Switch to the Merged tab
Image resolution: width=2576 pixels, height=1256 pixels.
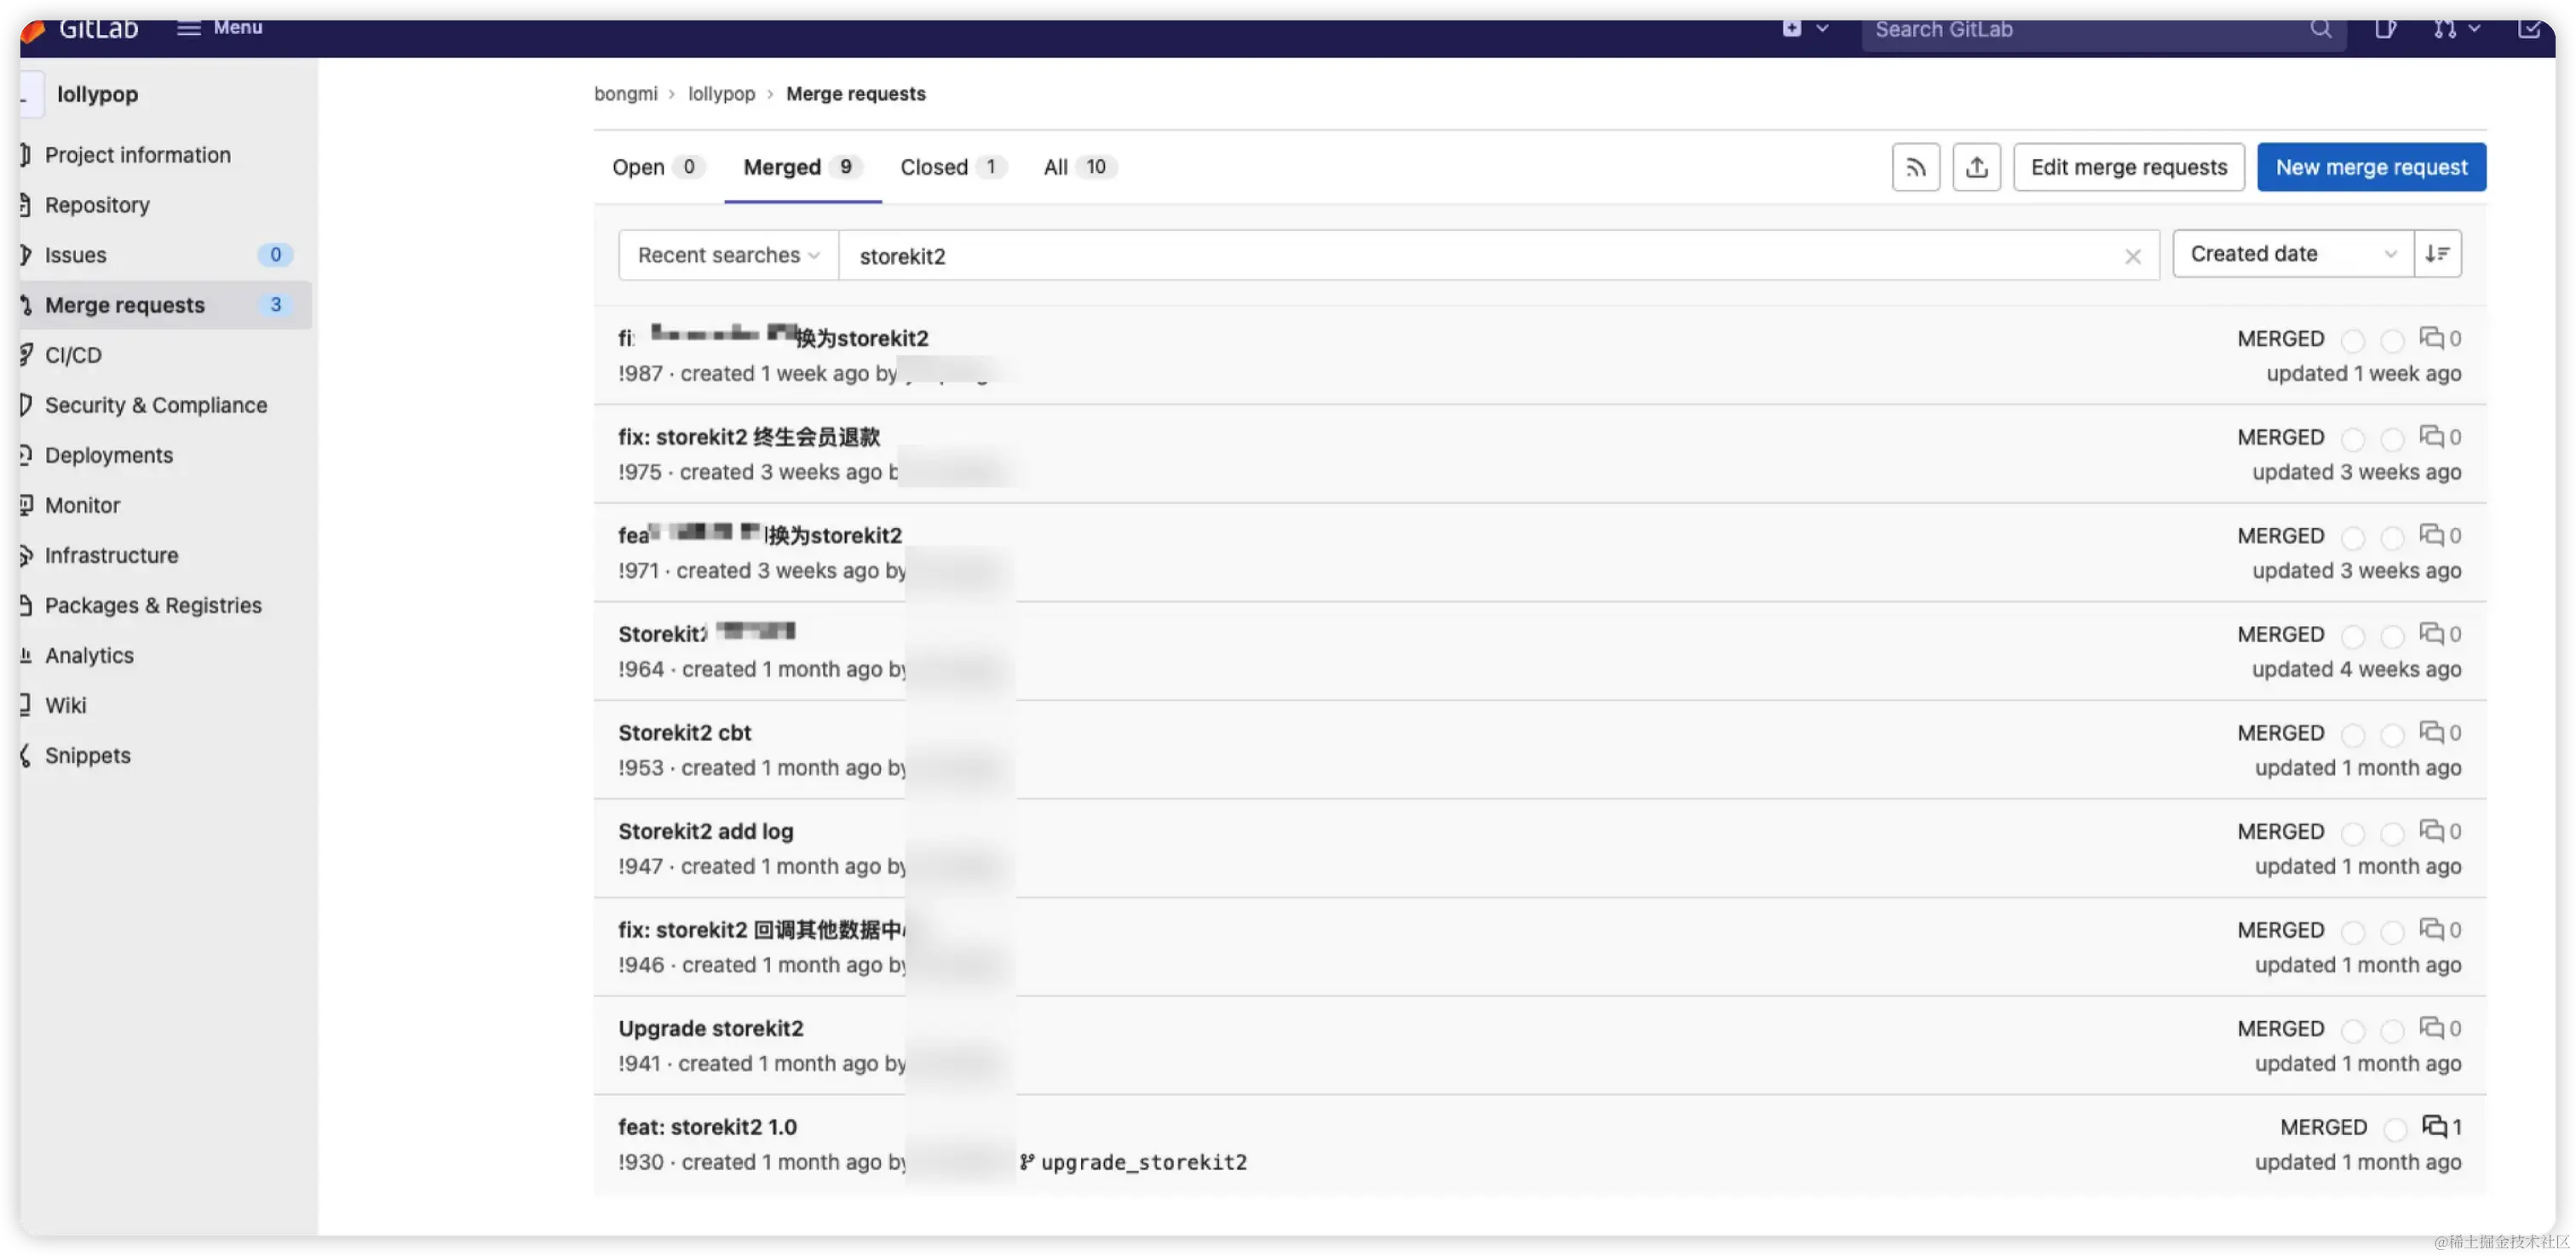tap(802, 167)
